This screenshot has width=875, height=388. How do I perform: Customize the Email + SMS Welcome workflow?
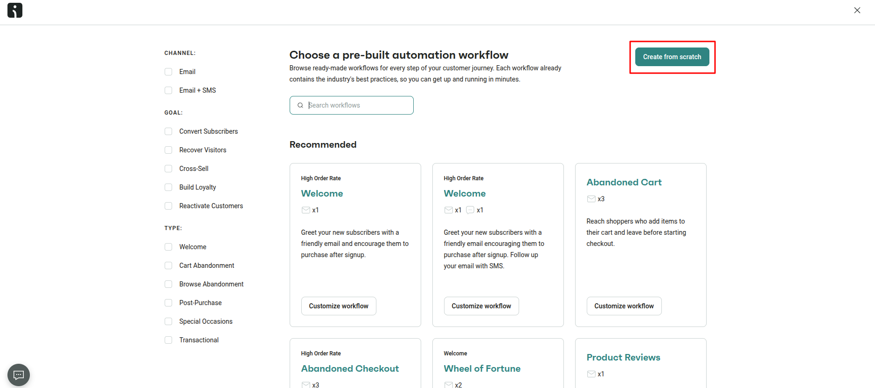pos(481,306)
